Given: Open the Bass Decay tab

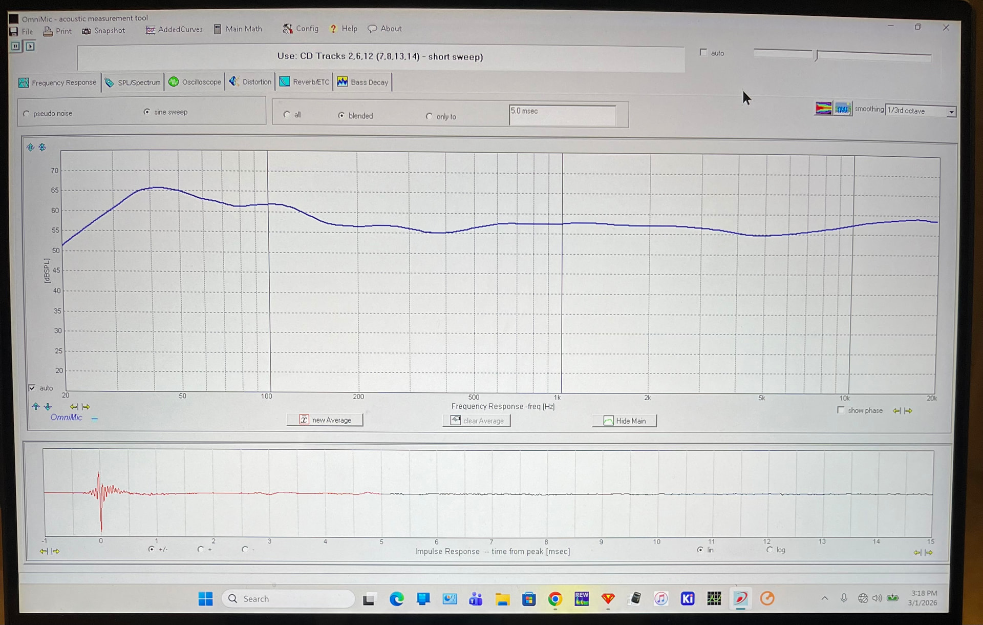Looking at the screenshot, I should tap(362, 82).
